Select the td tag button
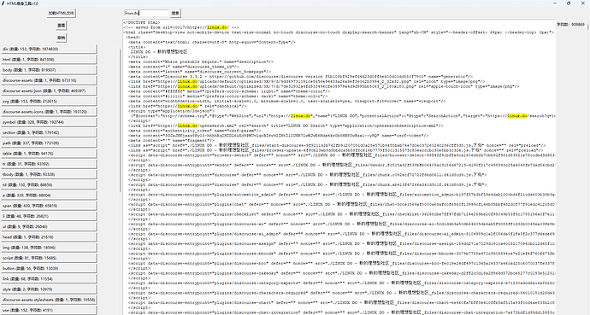This screenshot has height=315, width=590. [49, 184]
